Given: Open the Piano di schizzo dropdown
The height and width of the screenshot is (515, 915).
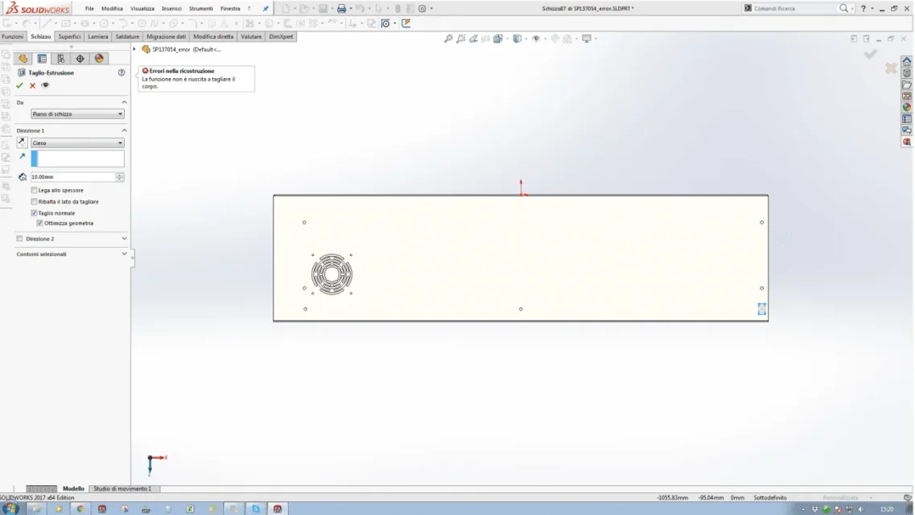Looking at the screenshot, I should point(77,113).
